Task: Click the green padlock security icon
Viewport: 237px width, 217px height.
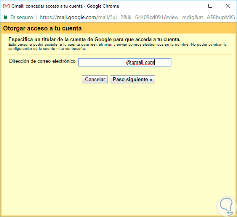Action: click(x=5, y=17)
